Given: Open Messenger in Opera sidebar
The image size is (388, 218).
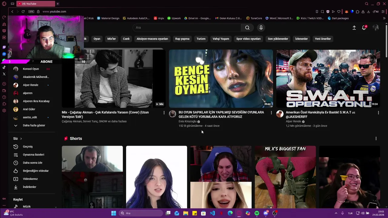Looking at the screenshot, I should pos(4,54).
